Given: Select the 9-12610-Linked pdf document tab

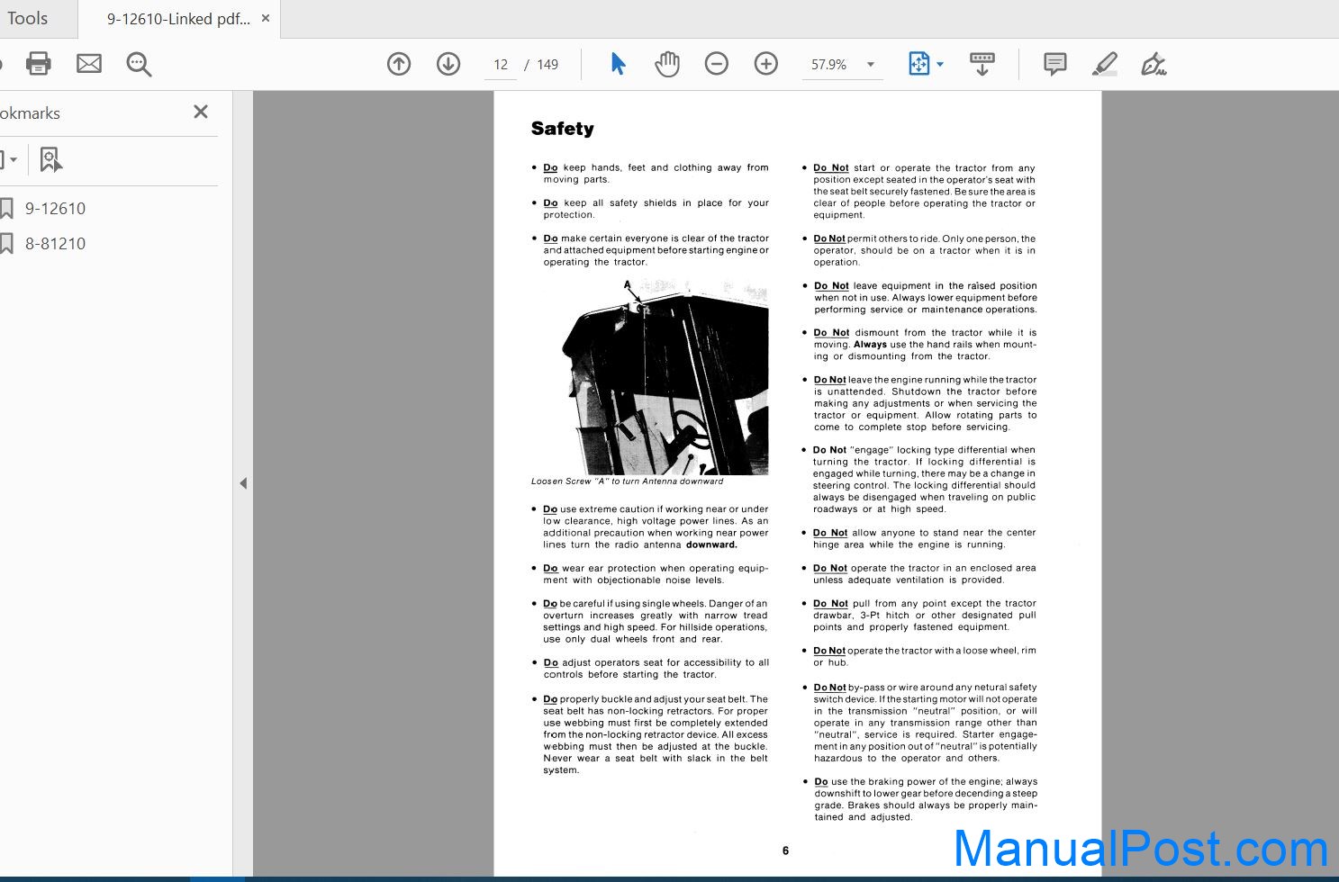Looking at the screenshot, I should tap(178, 19).
